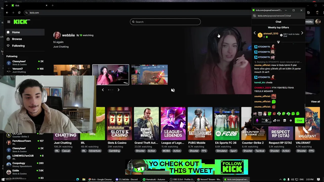Click ahmed1_1010 top gifter name
Image resolution: width=324 pixels, height=182 pixels.
point(271,34)
